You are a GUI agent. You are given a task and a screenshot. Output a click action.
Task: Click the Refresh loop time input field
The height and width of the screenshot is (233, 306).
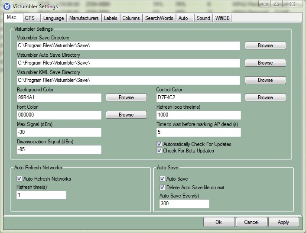[x=198, y=115]
